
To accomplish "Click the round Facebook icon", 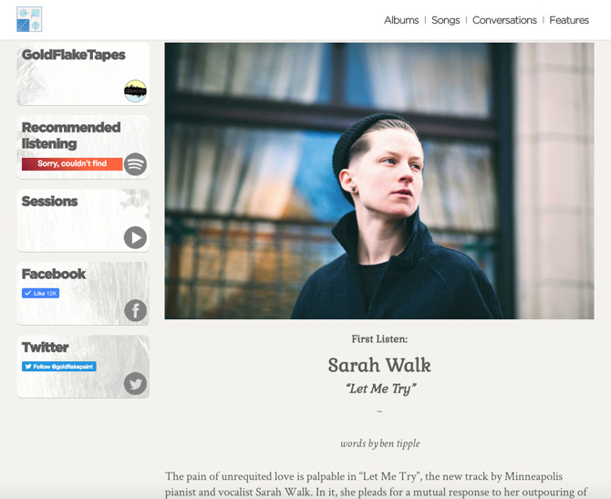I will tap(135, 311).
